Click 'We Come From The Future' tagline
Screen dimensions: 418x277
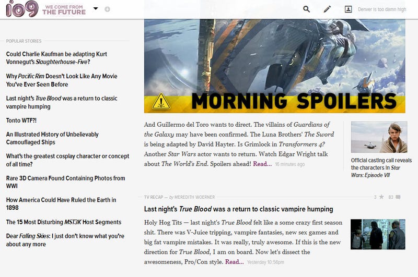(x=64, y=10)
